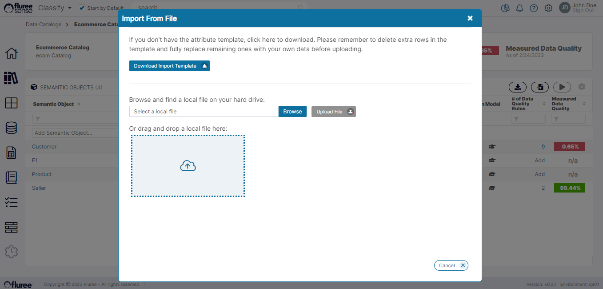Click the Upload File button
This screenshot has width=603, height=289.
click(x=333, y=112)
